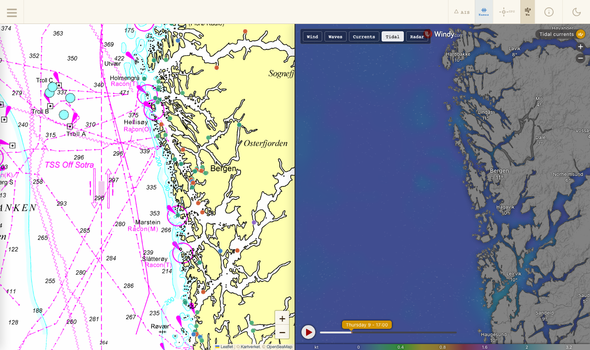590x350 pixels.
Task: Click the Lindås 11° weather label
Action: coord(485,115)
